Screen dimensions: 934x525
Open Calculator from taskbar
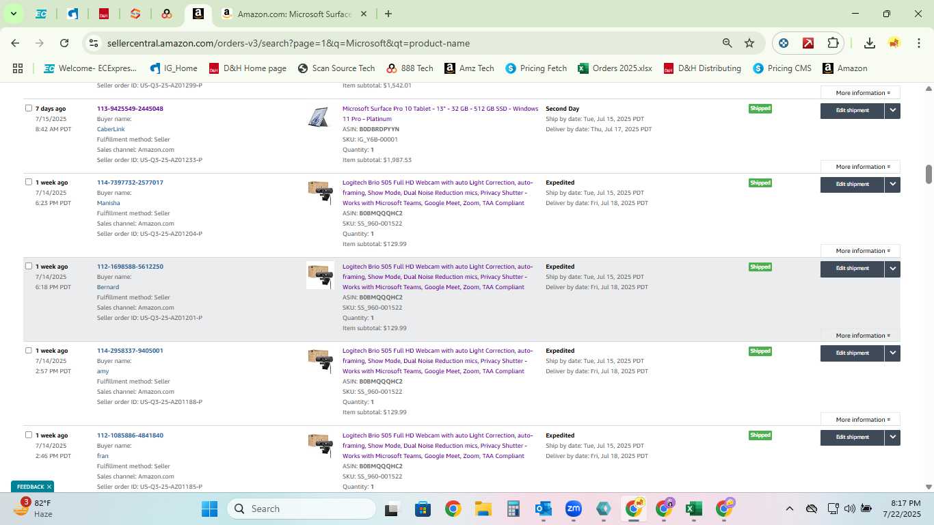pos(513,509)
